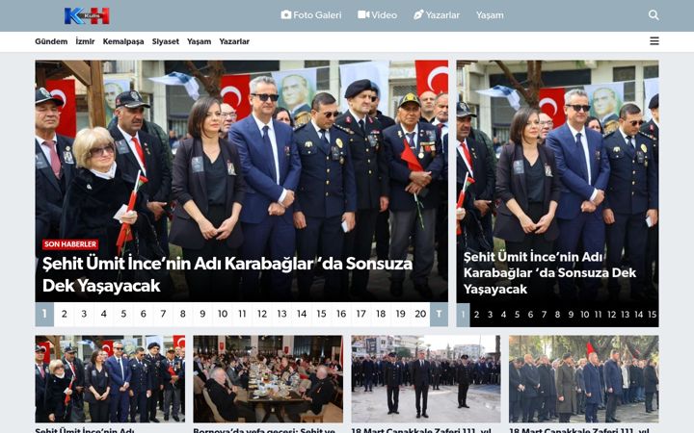694x433 pixels.
Task: Open the Bornova vefa gecesi dinner thumbnail
Action: tap(268, 379)
